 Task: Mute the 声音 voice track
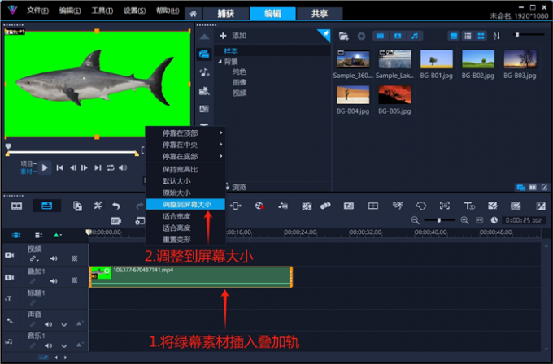coord(48,324)
